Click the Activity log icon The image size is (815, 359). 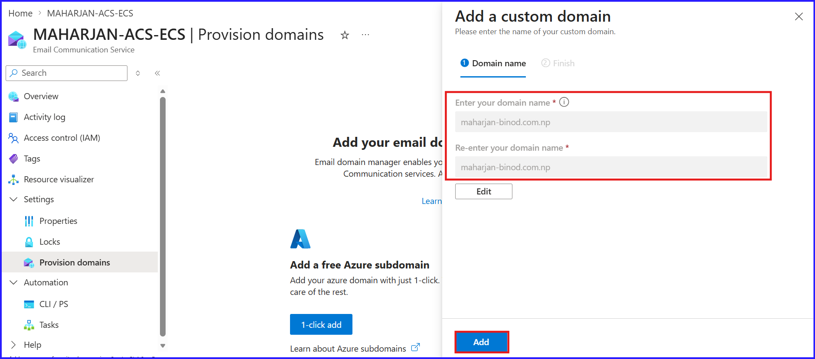coord(13,117)
